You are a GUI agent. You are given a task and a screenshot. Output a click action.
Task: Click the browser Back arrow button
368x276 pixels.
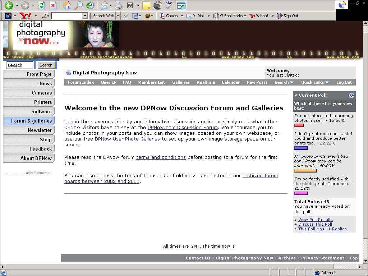pos(9,5)
